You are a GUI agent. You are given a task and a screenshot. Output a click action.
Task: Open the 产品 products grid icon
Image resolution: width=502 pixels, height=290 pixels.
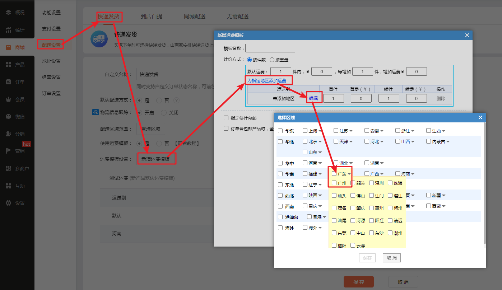[x=8, y=65]
